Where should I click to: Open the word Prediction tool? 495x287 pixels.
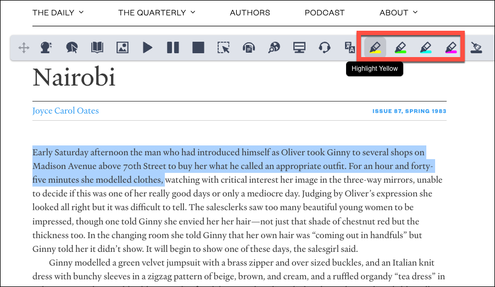pyautogui.click(x=46, y=48)
